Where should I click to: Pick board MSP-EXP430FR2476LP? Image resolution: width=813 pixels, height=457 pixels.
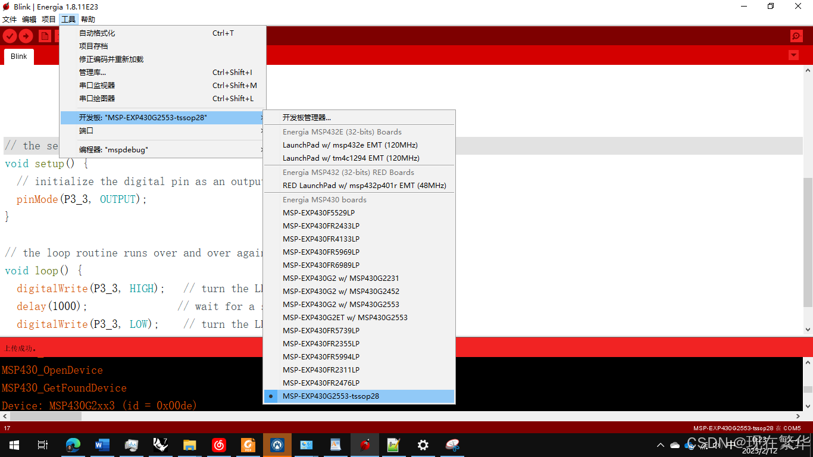click(x=359, y=383)
